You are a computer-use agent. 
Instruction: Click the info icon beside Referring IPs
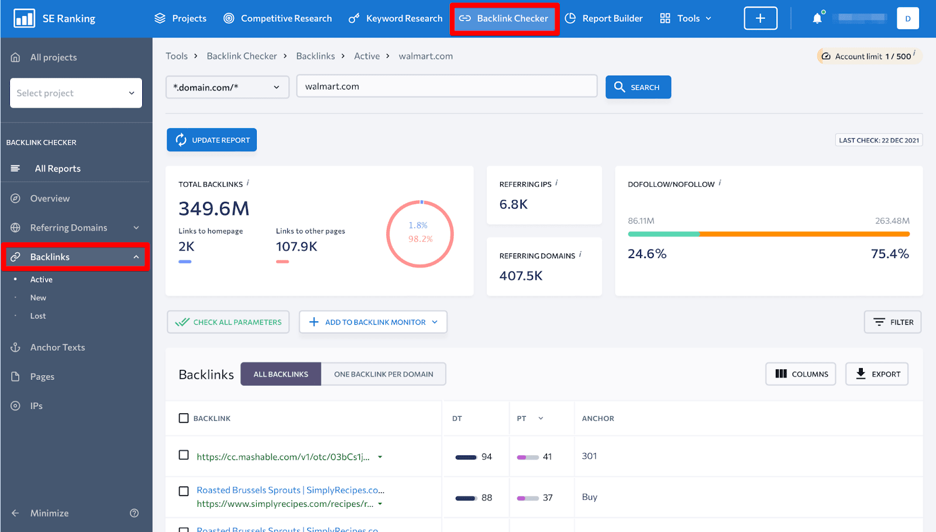click(x=556, y=183)
